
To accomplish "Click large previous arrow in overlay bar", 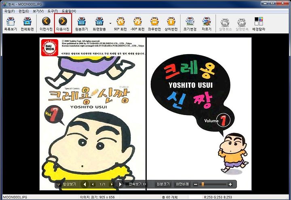I will 84,184.
